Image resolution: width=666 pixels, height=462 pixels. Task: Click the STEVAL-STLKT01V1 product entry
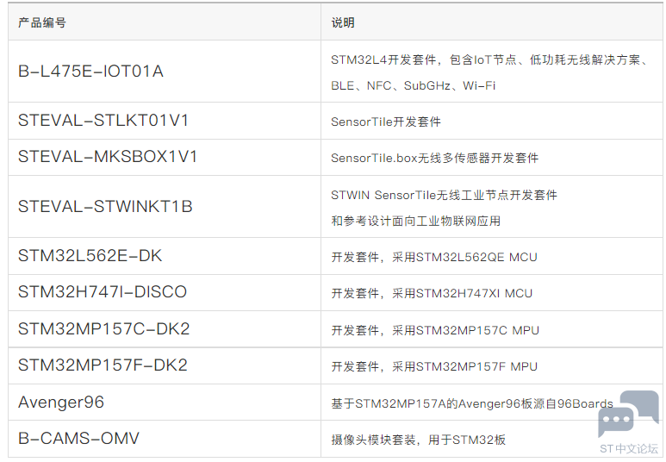[103, 121]
